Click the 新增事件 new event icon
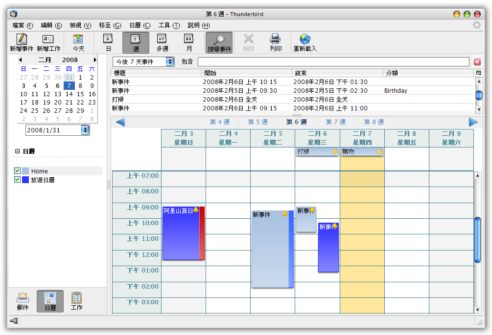The image size is (492, 335). pos(22,40)
